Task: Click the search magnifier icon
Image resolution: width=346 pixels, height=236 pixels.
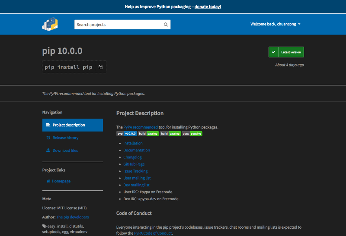Action: click(x=166, y=25)
